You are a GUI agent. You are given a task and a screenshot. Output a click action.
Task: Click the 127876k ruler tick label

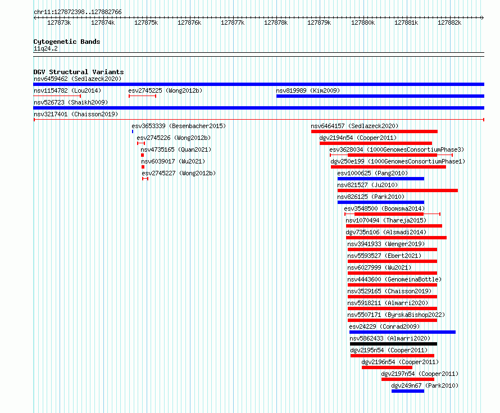pyautogui.click(x=189, y=22)
